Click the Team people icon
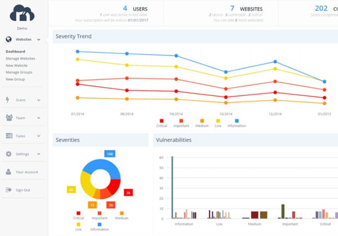 (x=9, y=118)
